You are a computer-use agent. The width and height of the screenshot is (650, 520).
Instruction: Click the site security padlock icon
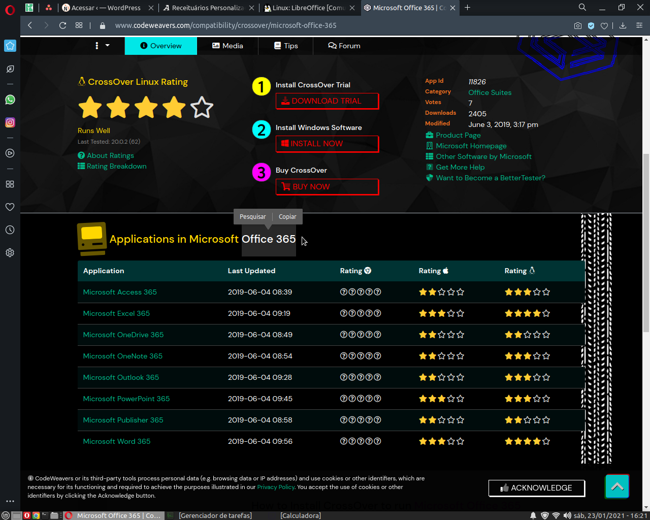click(103, 25)
